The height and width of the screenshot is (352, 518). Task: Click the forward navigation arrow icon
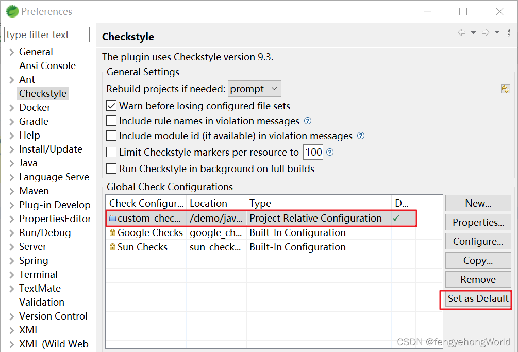[x=486, y=32]
